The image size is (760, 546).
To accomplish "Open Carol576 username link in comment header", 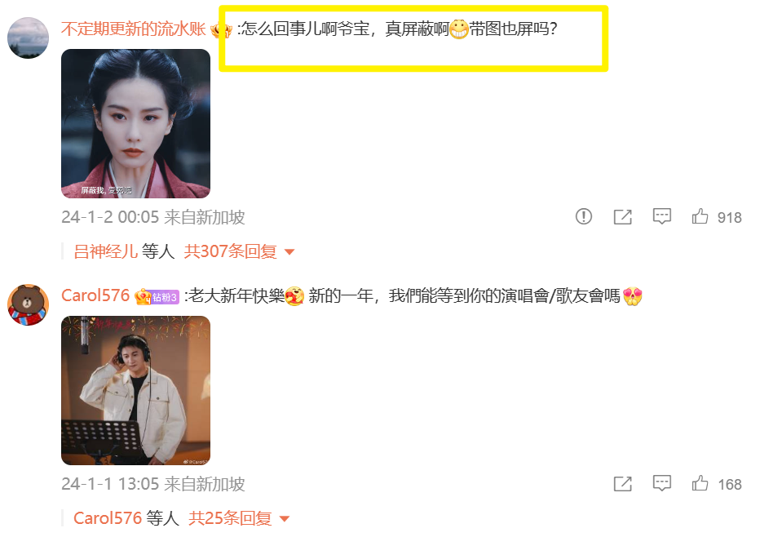I will tap(95, 295).
